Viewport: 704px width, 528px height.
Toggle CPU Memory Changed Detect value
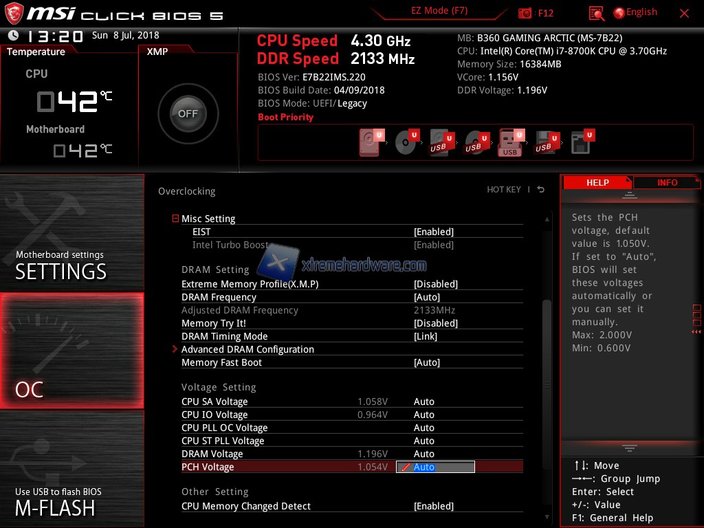coord(433,506)
